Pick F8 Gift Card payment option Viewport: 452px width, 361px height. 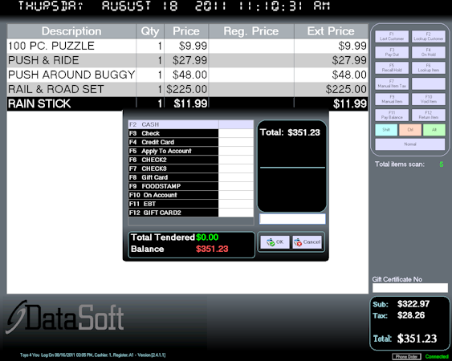point(191,177)
